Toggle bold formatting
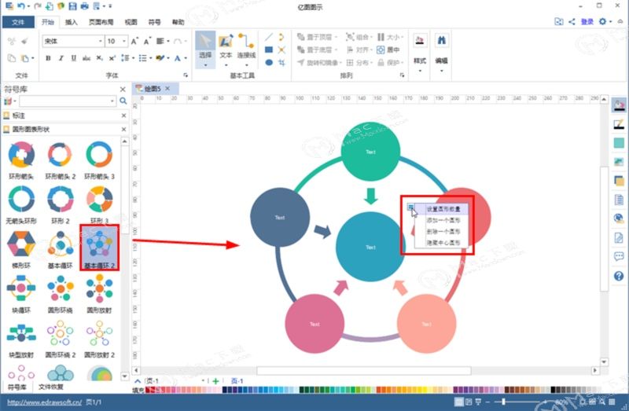This screenshot has height=411, width=629. [48, 58]
